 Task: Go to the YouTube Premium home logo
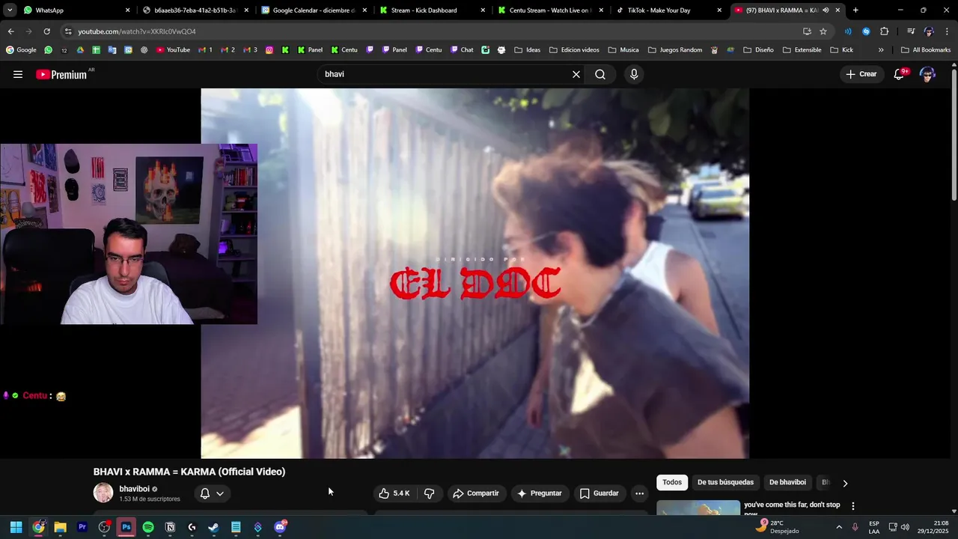61,74
